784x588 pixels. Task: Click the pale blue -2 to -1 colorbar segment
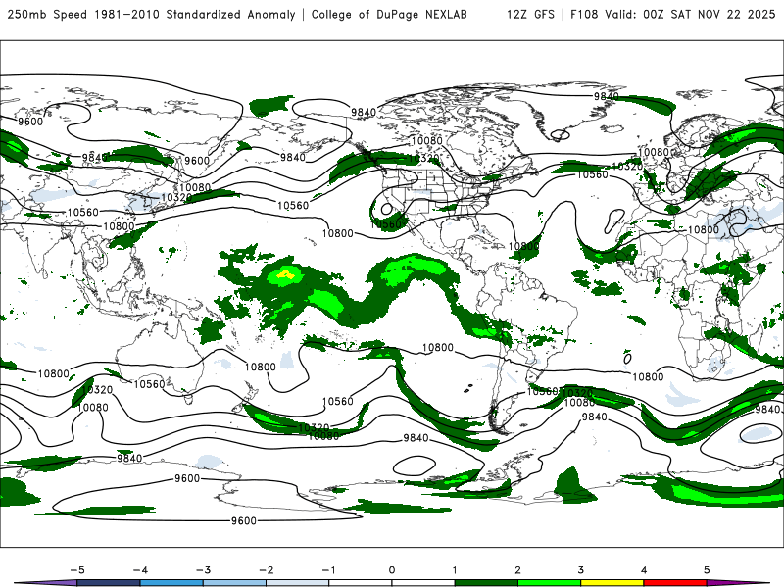pyautogui.click(x=298, y=583)
